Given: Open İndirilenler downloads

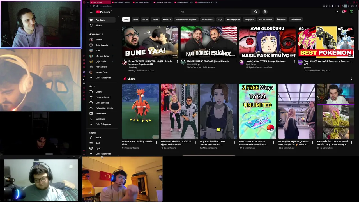Looking at the screenshot, I should (102, 119).
